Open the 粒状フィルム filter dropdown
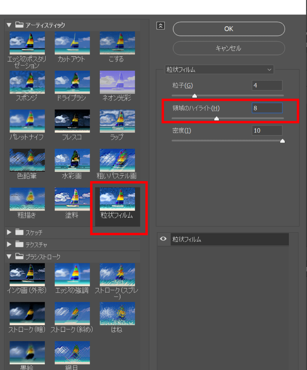This screenshot has width=307, height=370. 219,69
